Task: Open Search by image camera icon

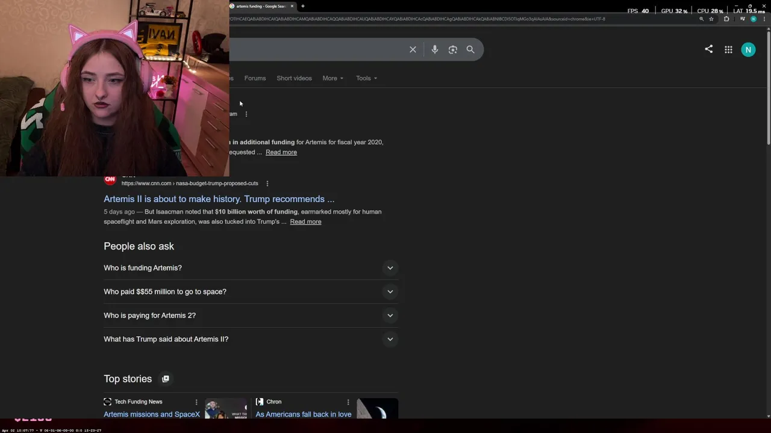Action: point(453,49)
